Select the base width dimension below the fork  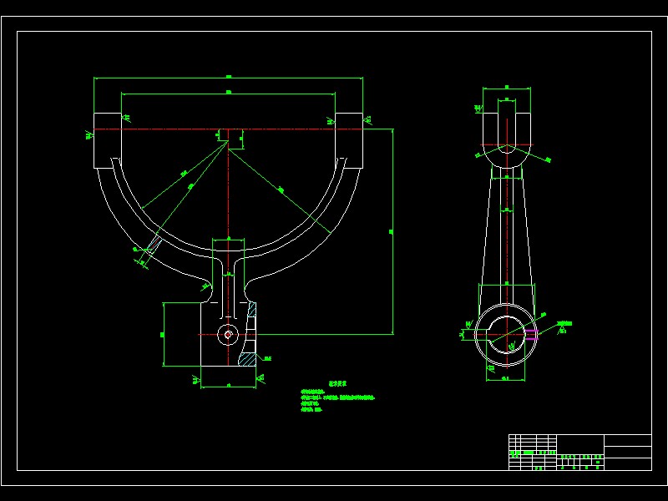tap(228, 387)
